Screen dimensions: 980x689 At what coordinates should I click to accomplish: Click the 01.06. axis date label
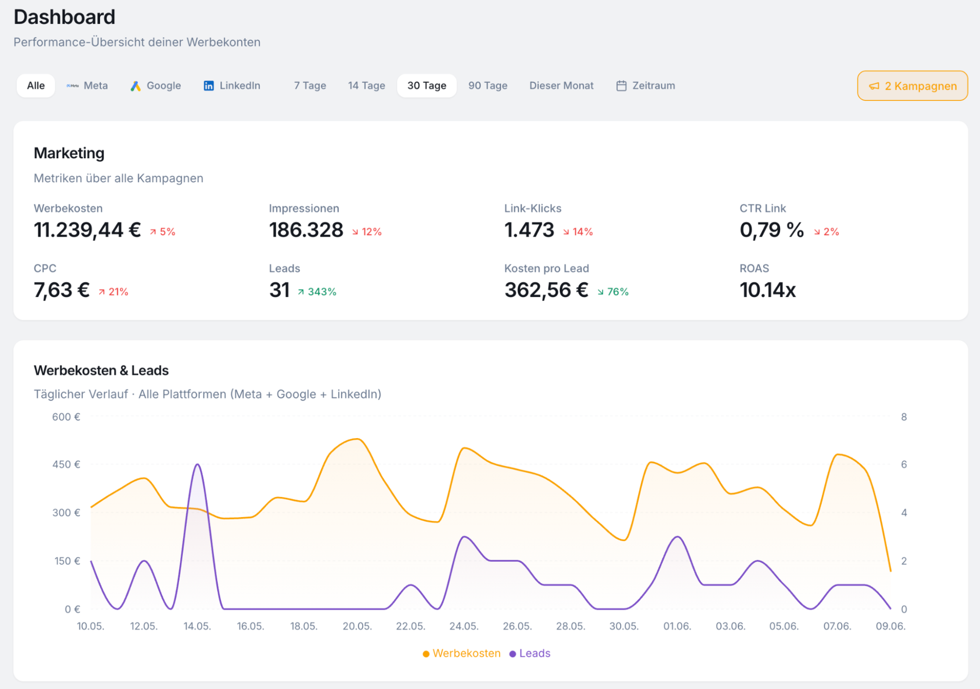tap(677, 626)
